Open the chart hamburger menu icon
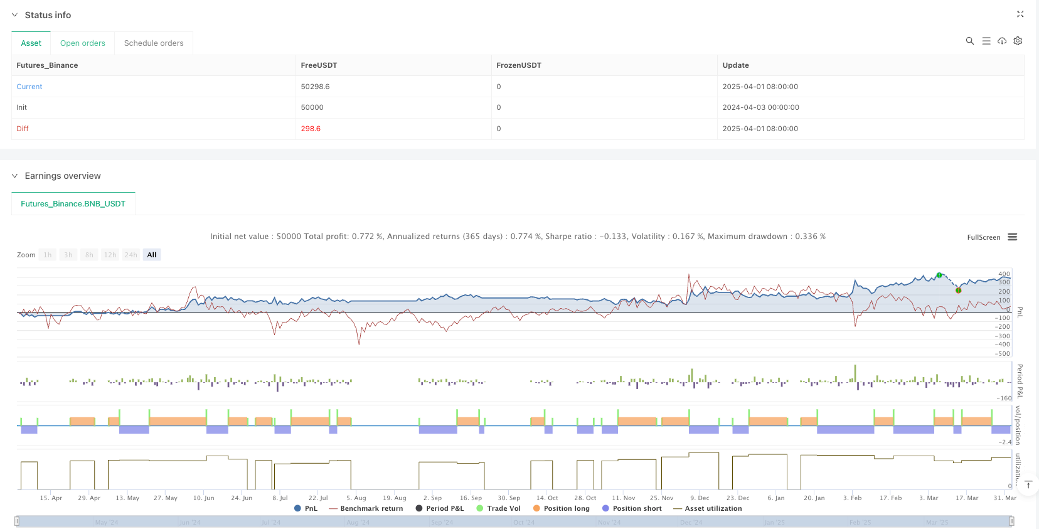1039x529 pixels. coord(1012,237)
